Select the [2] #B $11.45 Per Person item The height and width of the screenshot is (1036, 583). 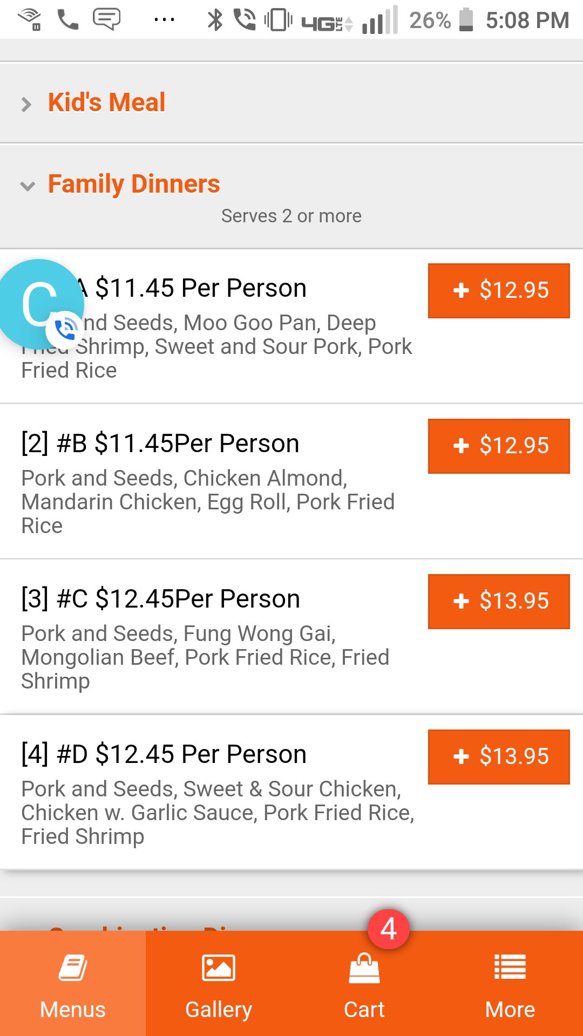160,444
